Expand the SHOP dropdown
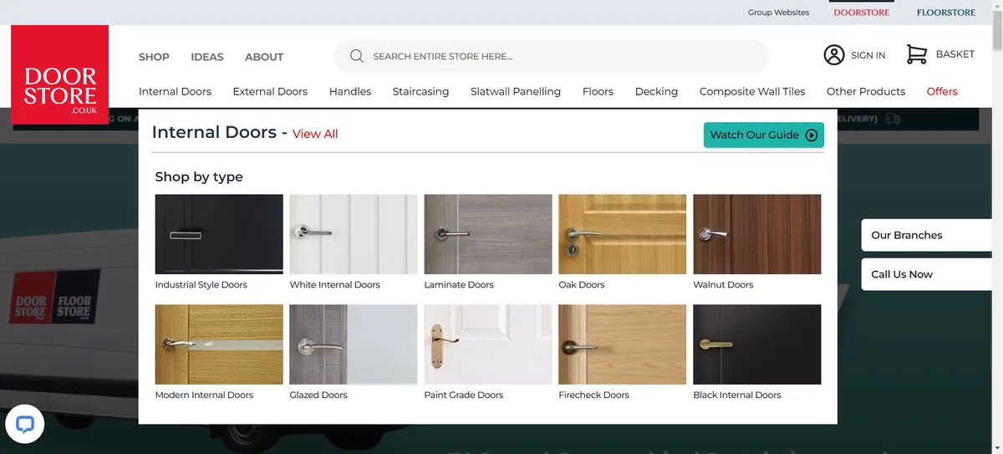 [154, 57]
